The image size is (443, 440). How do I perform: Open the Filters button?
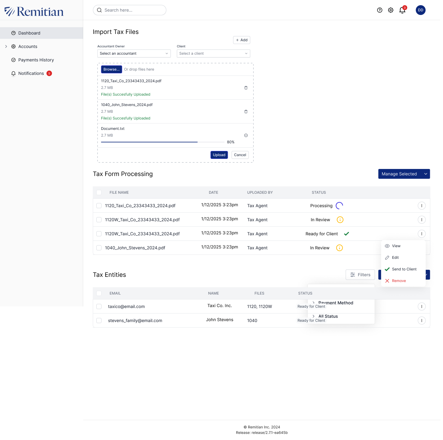tap(360, 275)
